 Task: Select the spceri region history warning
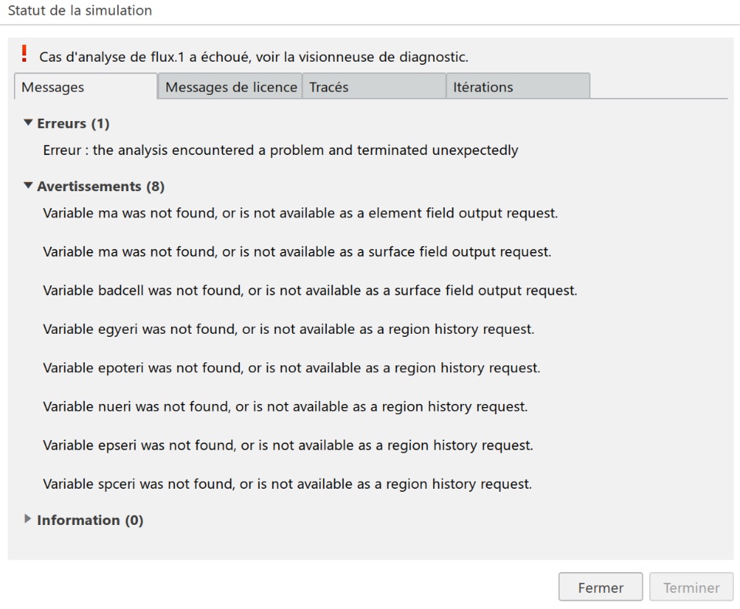point(288,485)
